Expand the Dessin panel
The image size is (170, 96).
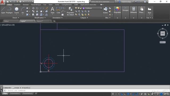point(16,18)
